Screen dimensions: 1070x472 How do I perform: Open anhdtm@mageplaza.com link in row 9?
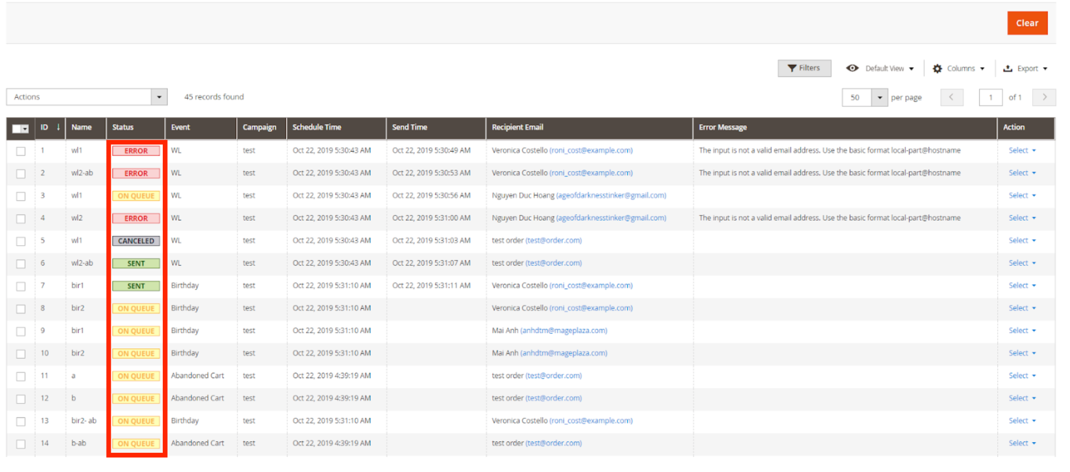click(x=564, y=331)
